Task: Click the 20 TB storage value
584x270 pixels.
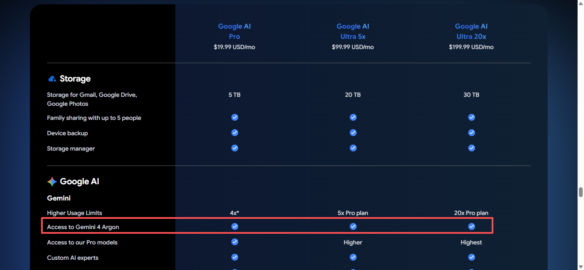Action: [x=353, y=95]
